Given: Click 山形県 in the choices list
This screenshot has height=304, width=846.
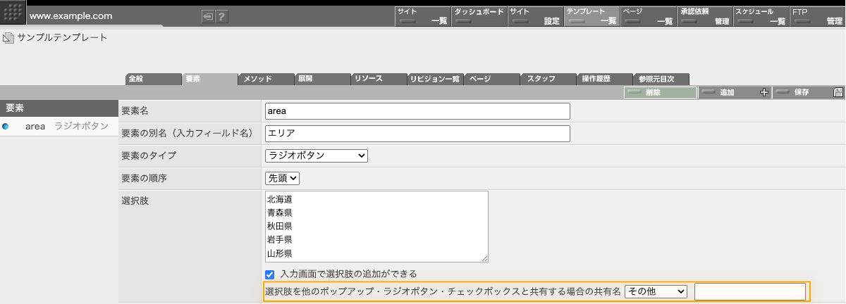Looking at the screenshot, I should [x=279, y=253].
